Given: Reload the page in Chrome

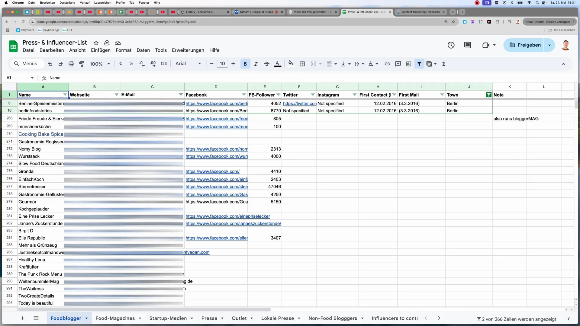Looking at the screenshot, I should tap(23, 22).
